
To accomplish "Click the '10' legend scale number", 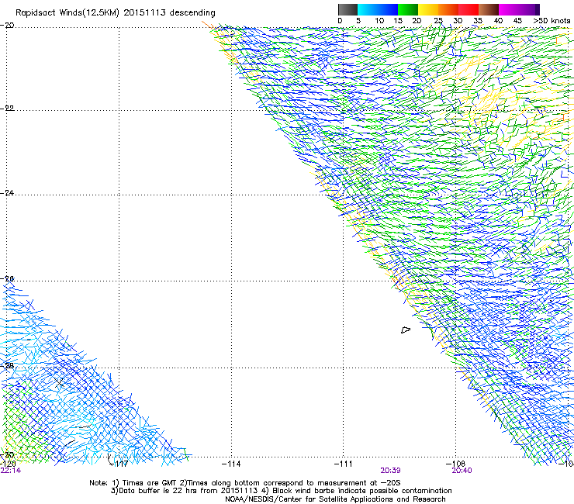I will (379, 21).
